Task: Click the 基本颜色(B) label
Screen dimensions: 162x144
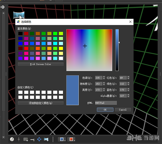Action: pos(24,29)
